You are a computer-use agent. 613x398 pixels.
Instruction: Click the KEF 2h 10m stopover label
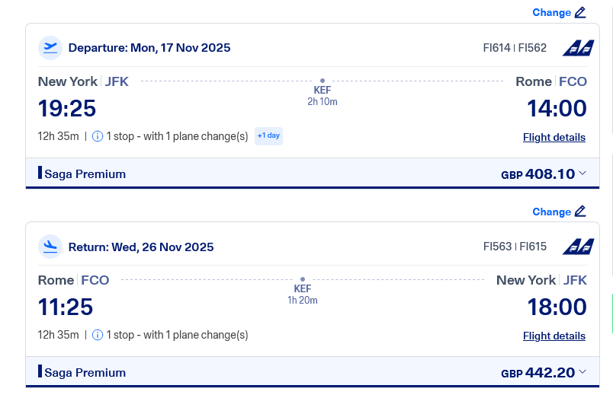[323, 95]
